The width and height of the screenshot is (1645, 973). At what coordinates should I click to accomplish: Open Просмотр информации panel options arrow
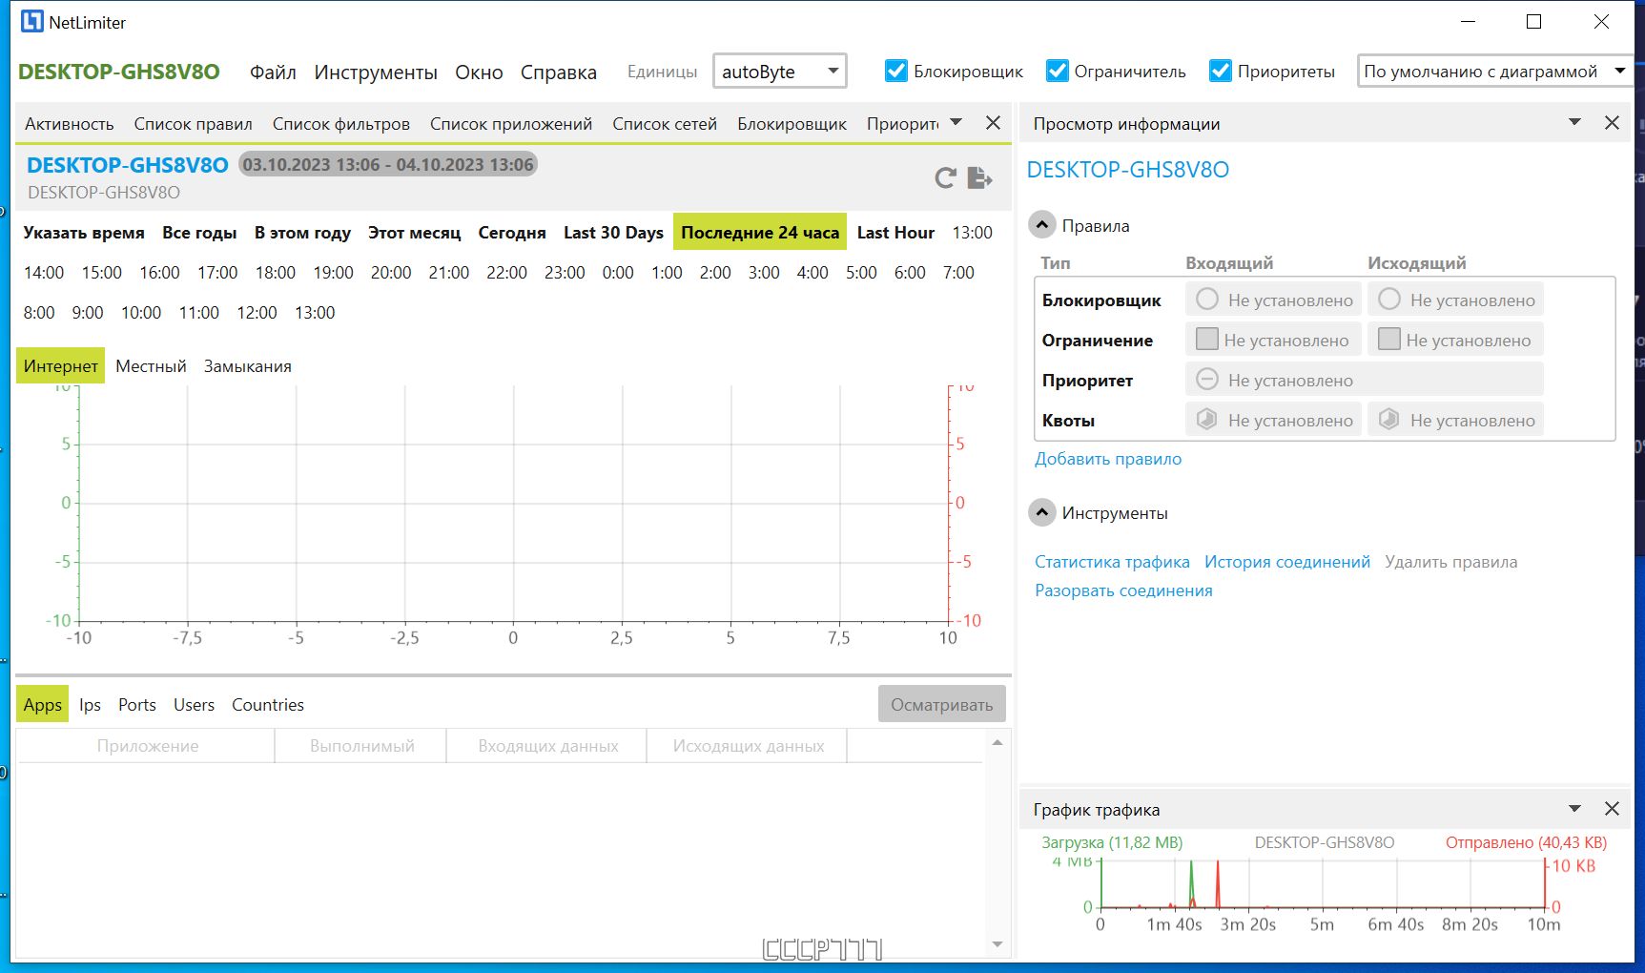tap(1574, 123)
